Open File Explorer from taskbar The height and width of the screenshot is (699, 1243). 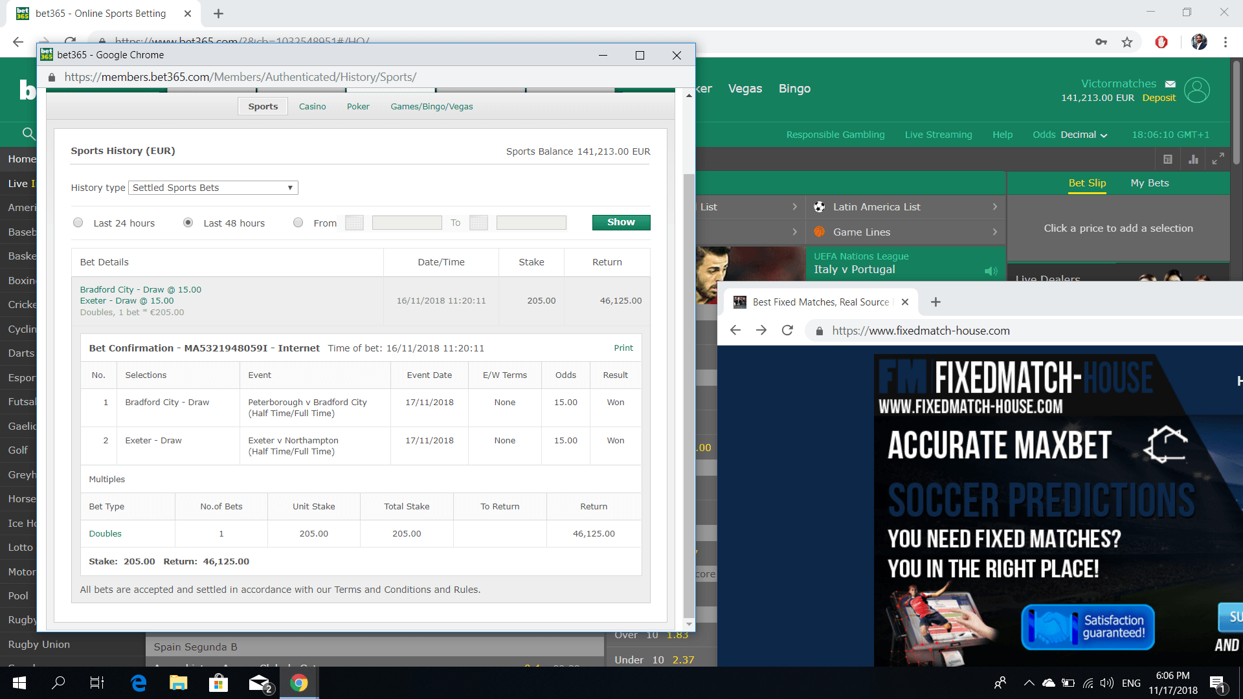tap(178, 683)
